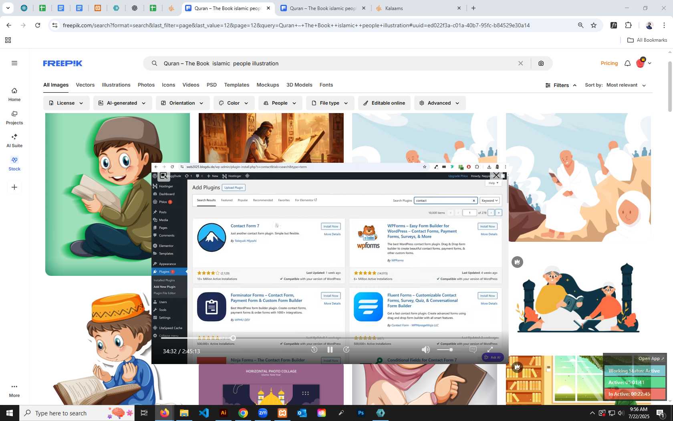The image size is (673, 421).
Task: Switch to the Photos tab
Action: coord(146,85)
